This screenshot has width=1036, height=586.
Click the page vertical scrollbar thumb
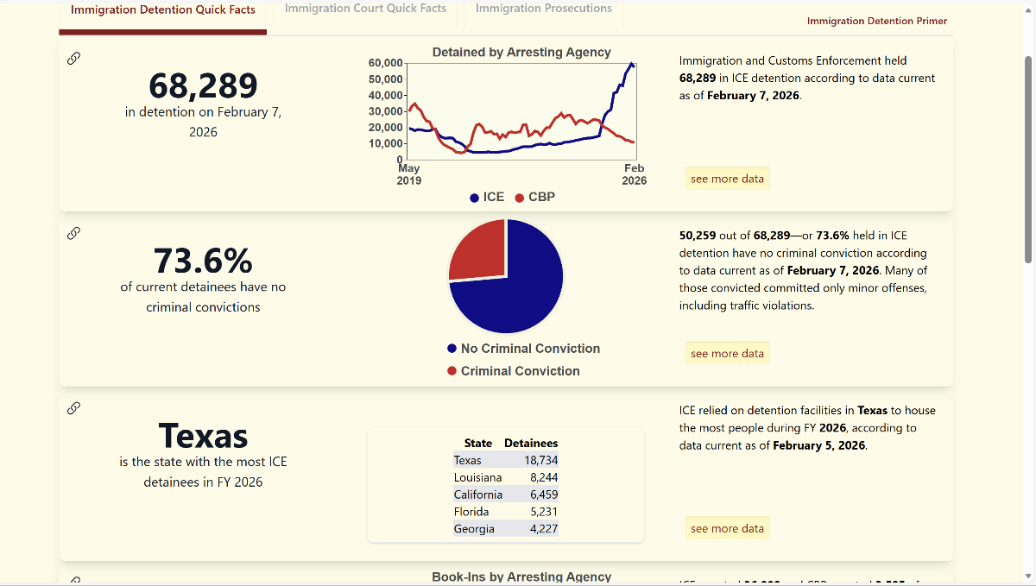click(x=1027, y=160)
